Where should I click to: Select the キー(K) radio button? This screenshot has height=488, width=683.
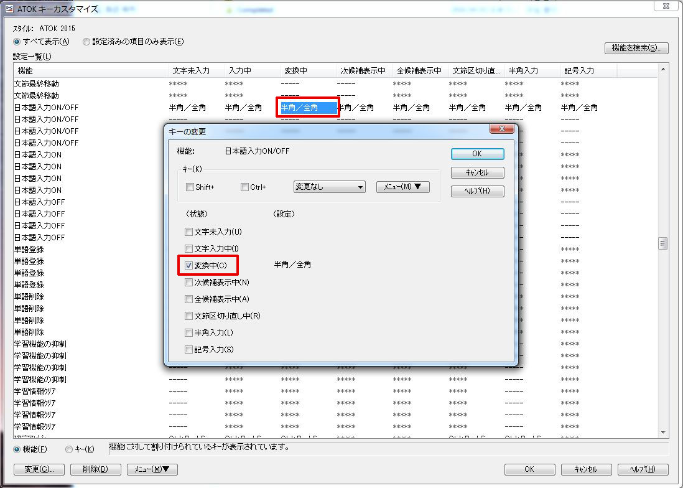coord(69,449)
